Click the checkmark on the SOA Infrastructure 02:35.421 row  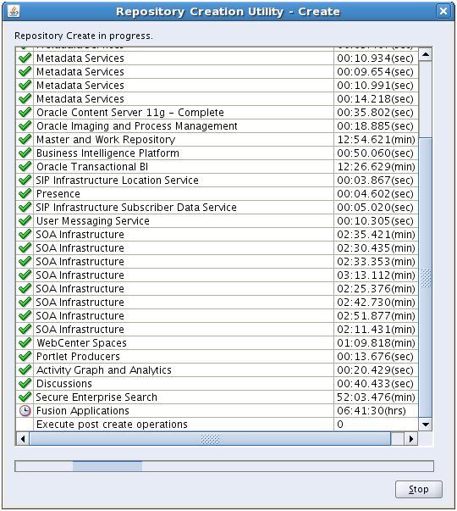[25, 235]
